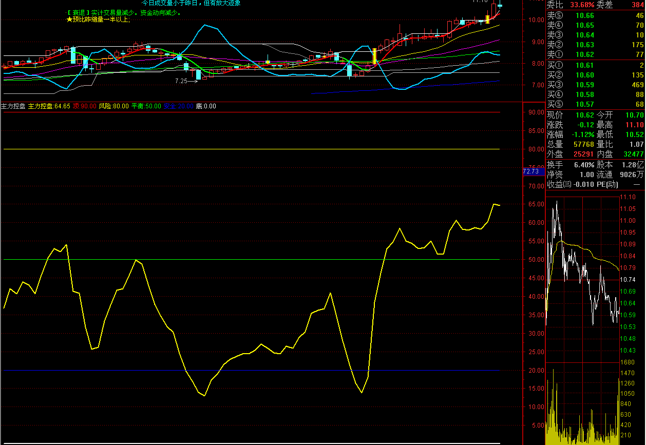Viewport: 646px width, 445px height.
Task: Click the 流通 float shares 9026万
Action: pos(632,175)
